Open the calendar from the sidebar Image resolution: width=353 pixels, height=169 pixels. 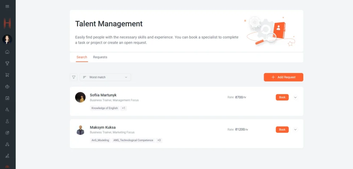click(x=7, y=98)
